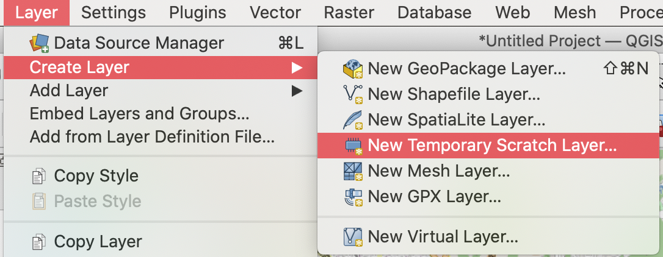Open the Database menu

pyautogui.click(x=434, y=13)
